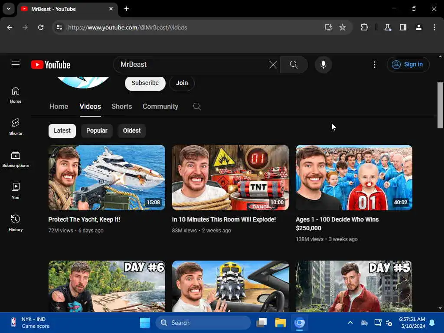Subscribe to the MrBeast channel
This screenshot has height=333, width=444.
[x=145, y=83]
